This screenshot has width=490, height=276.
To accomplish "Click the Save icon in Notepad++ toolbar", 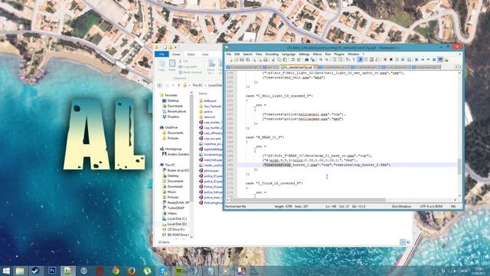I will [x=242, y=60].
